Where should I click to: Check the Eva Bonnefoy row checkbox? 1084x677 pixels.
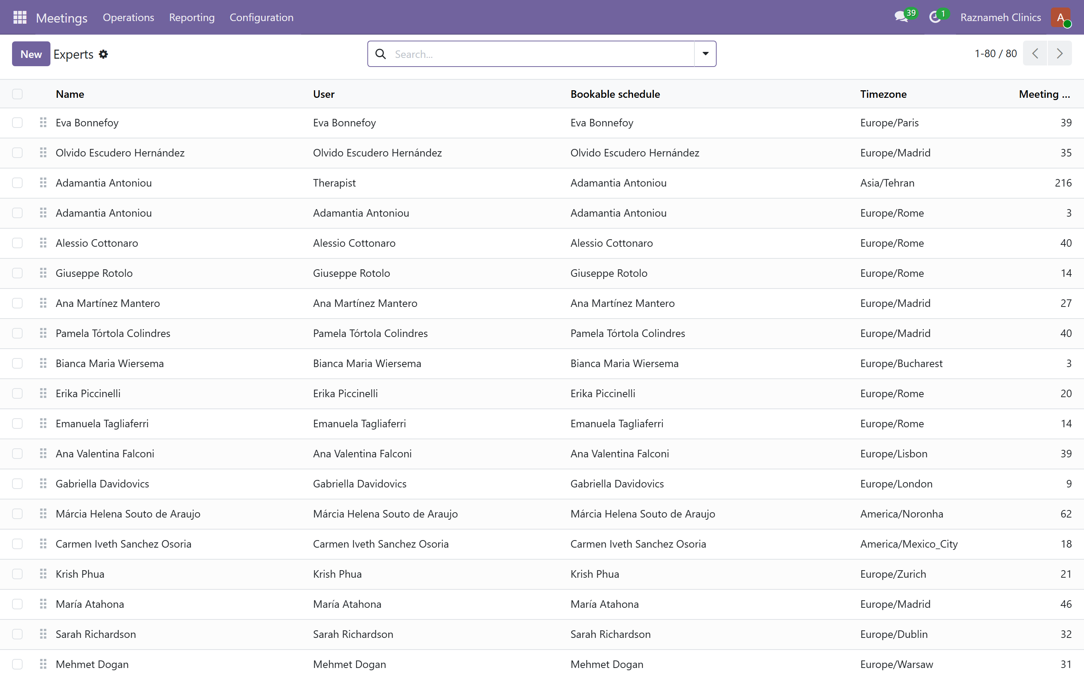coord(17,122)
